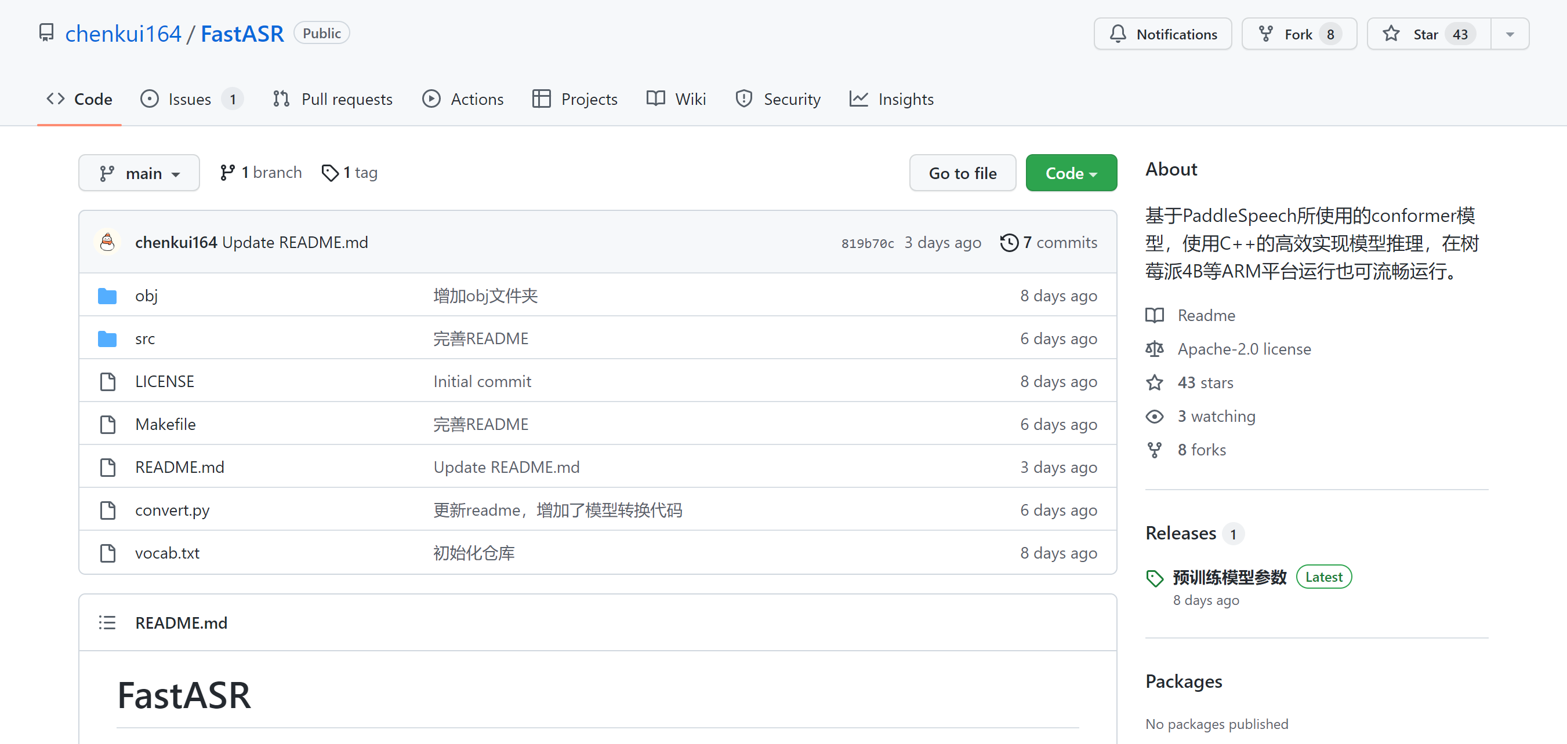Click the 819b70c commit hash
The width and height of the screenshot is (1567, 744).
[867, 243]
